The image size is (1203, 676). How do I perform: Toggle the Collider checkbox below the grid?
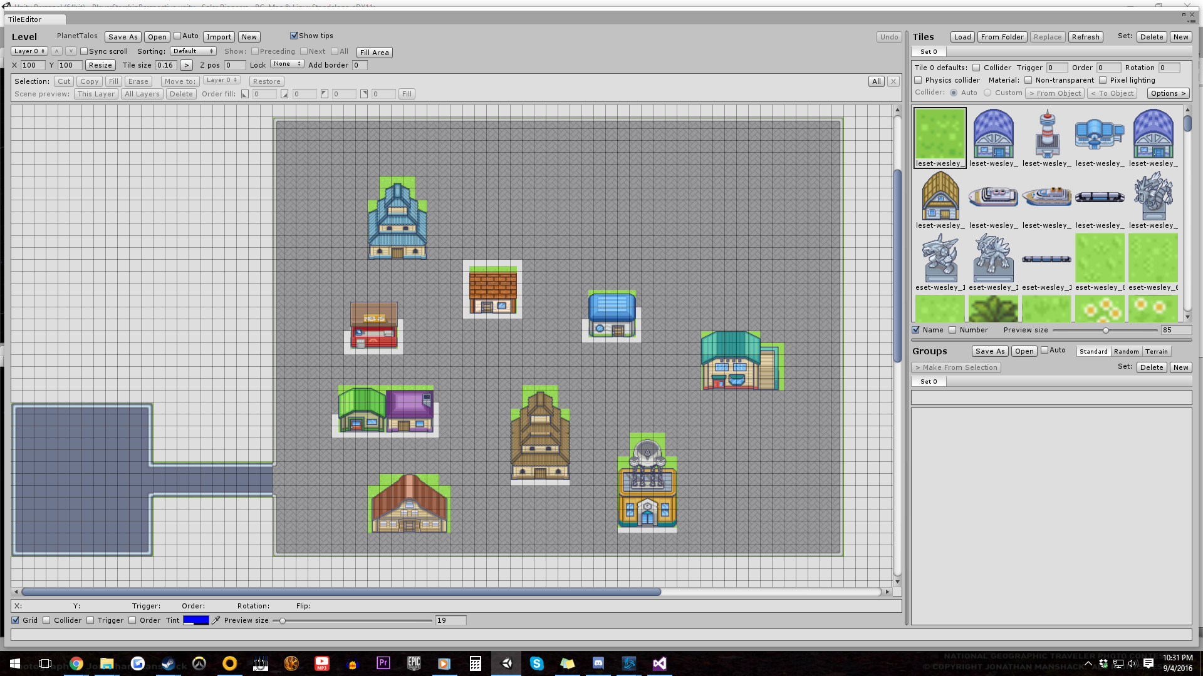pos(46,620)
